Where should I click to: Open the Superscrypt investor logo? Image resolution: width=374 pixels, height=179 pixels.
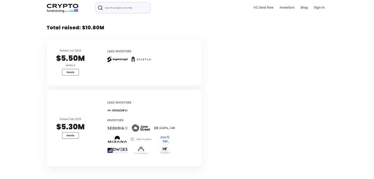[x=117, y=59]
